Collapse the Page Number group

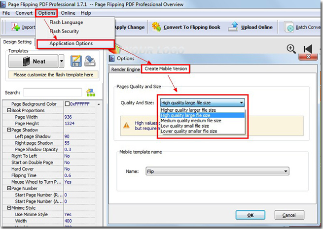tap(9, 188)
